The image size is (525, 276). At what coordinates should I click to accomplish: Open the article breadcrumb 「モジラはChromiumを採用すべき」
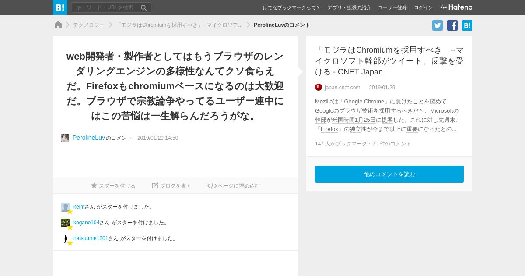point(179,25)
